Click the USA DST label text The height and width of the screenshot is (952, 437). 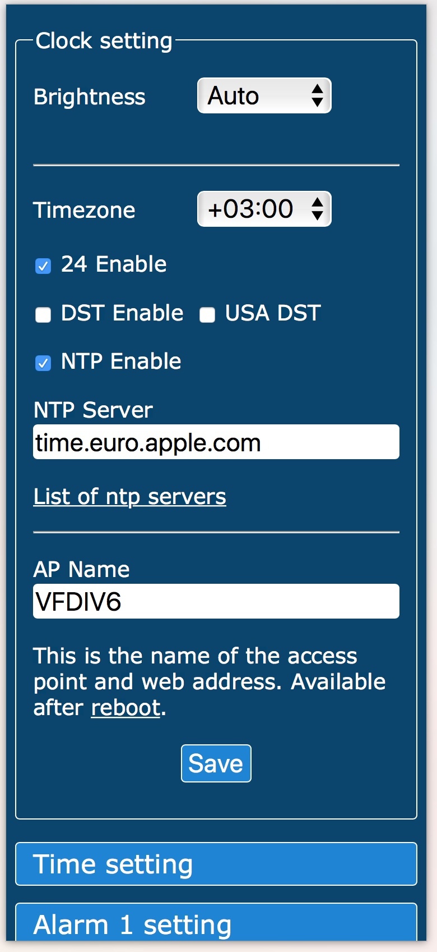(273, 313)
